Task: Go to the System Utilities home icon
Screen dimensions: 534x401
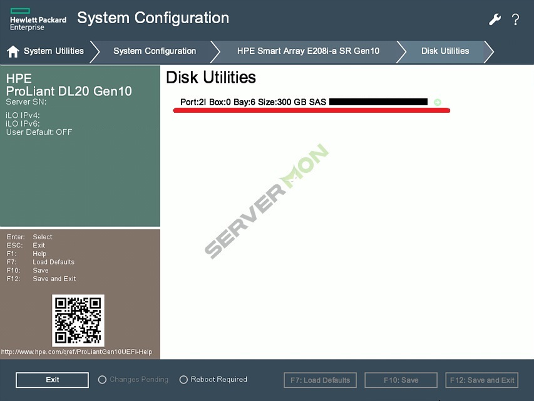Action: pyautogui.click(x=13, y=51)
